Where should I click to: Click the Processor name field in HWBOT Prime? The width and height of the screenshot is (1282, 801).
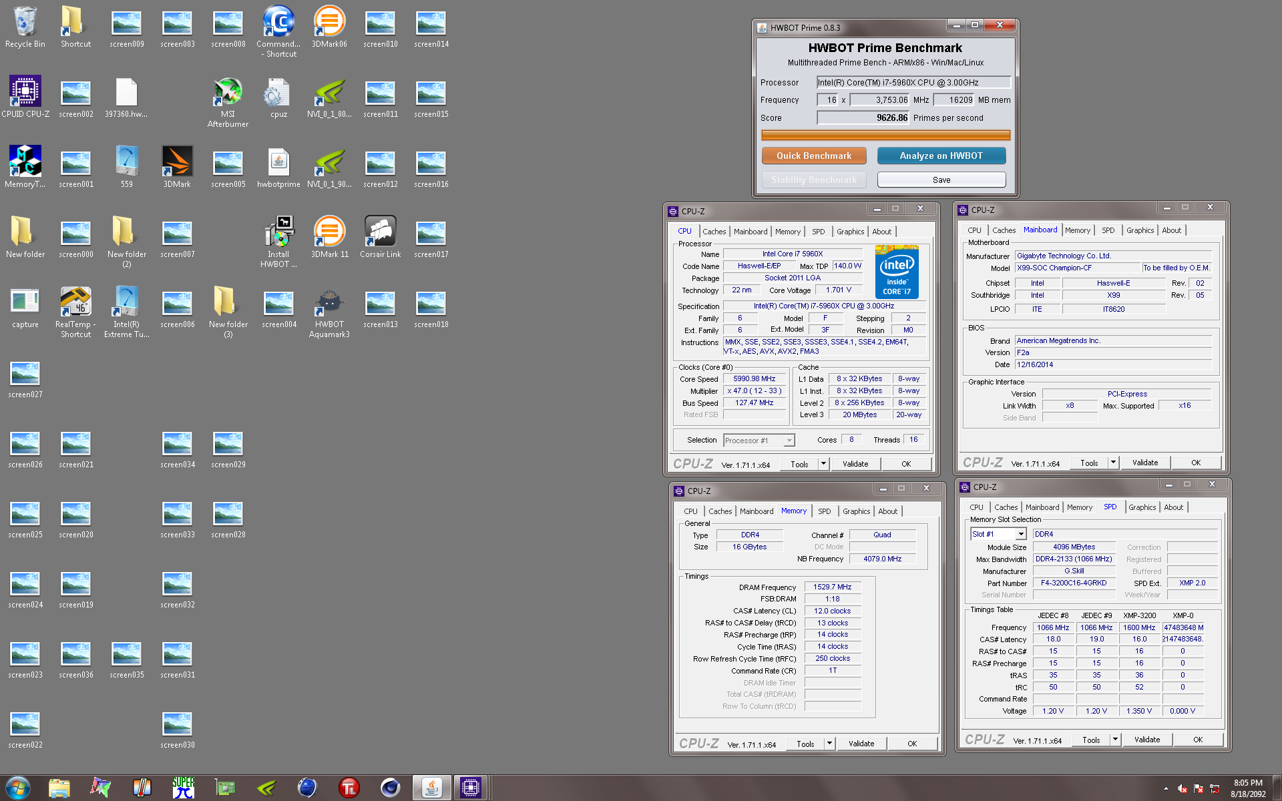pyautogui.click(x=913, y=82)
